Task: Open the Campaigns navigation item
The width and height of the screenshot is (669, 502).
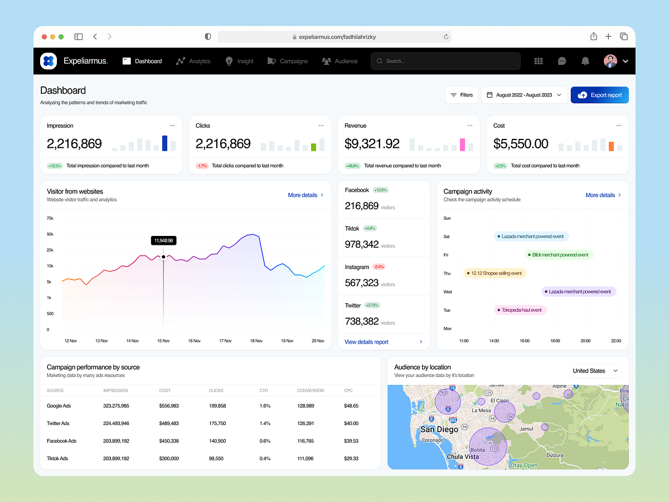Action: tap(288, 61)
